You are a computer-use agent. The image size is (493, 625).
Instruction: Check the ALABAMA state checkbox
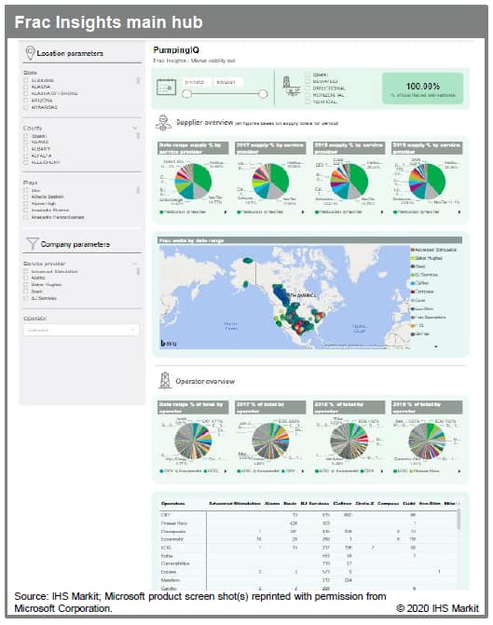coord(26,80)
